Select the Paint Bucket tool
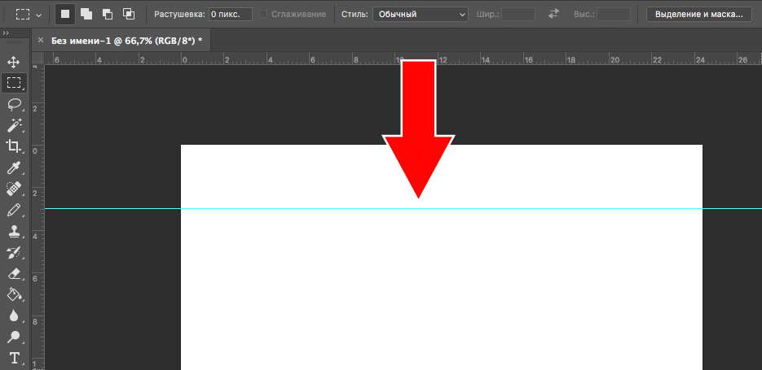Screen dimensions: 762x370 pyautogui.click(x=14, y=294)
